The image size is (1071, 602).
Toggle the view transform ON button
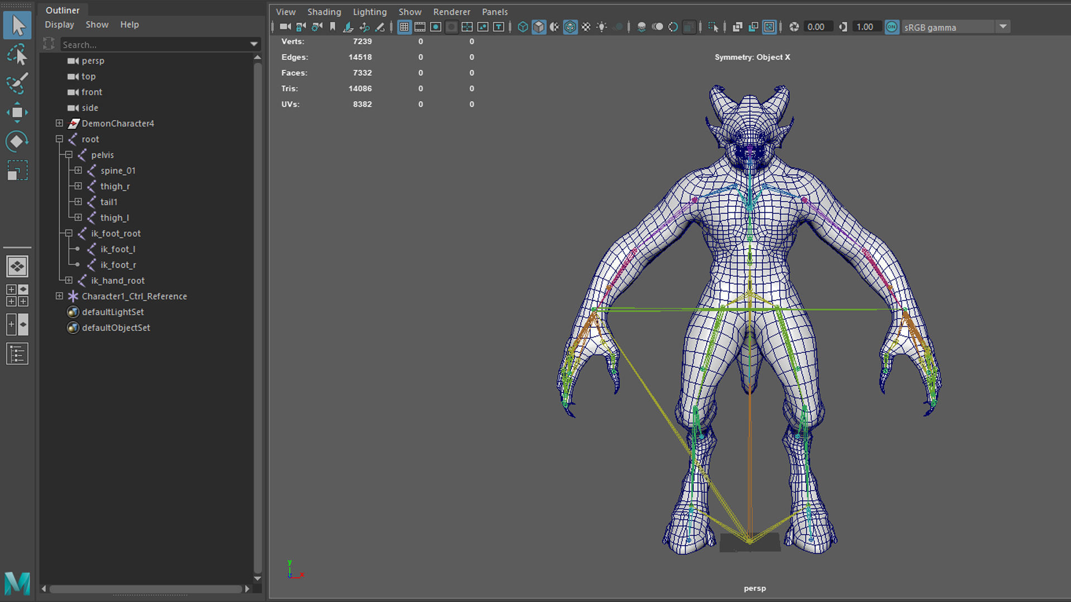[892, 27]
